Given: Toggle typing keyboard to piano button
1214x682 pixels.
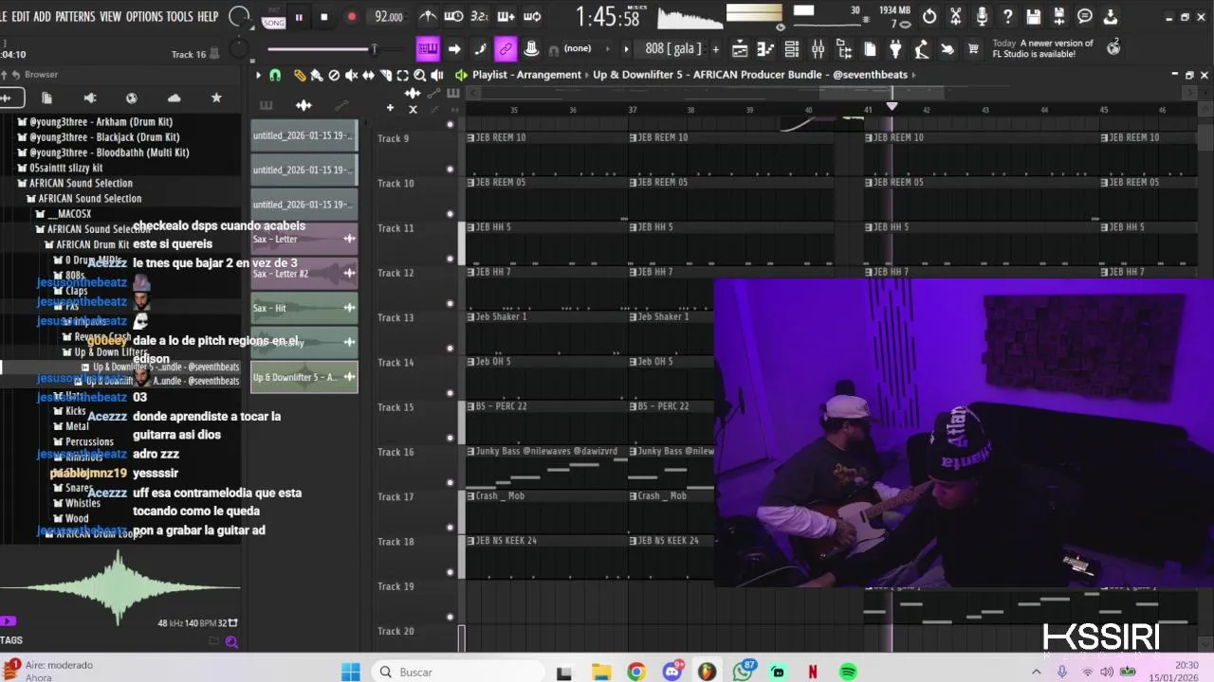Looking at the screenshot, I should 428,49.
